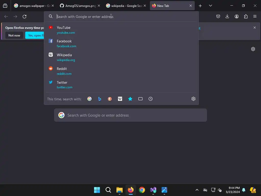Dismiss the Open Firefox notification bar

pyautogui.click(x=255, y=28)
